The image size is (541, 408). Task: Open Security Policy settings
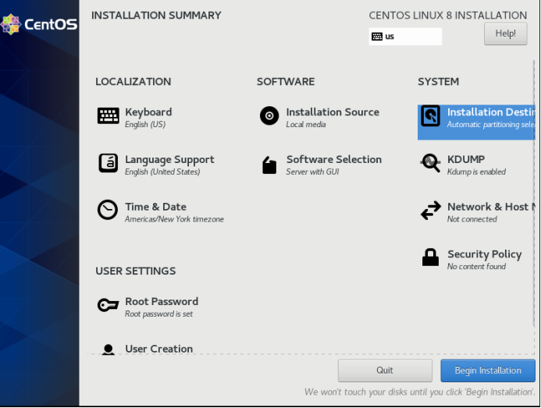click(x=485, y=254)
